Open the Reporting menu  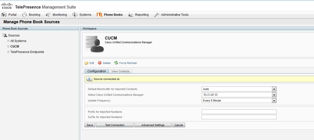point(142,15)
